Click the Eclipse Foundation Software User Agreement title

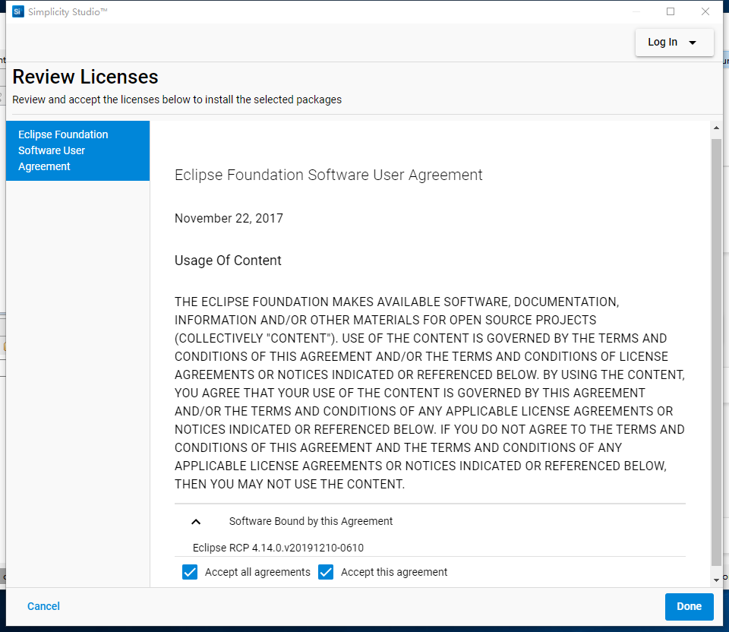click(328, 175)
